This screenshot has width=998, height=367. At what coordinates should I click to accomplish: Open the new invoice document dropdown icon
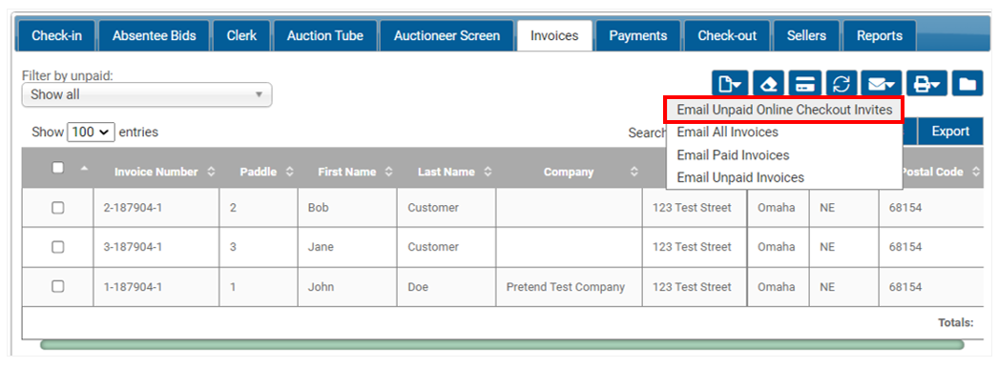tap(729, 83)
